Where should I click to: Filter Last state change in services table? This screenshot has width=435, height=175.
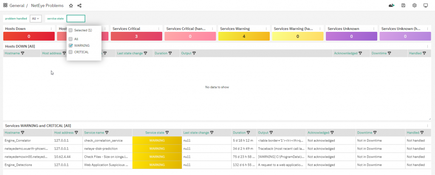212,133
